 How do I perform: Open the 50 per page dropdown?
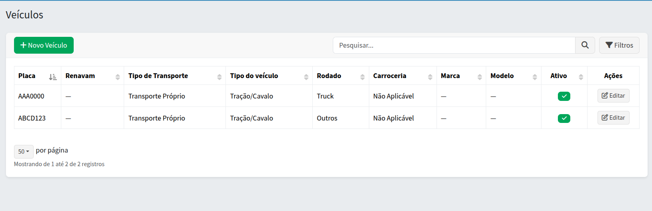(24, 151)
